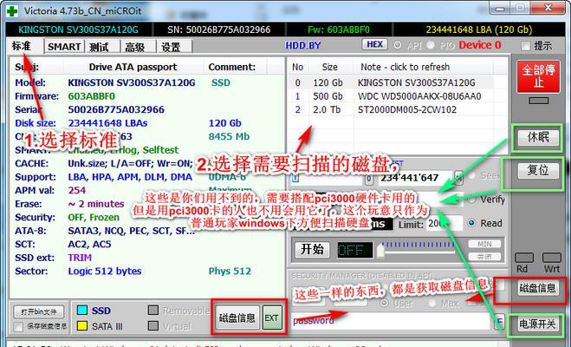Screen dimensions: 571x347
Task: Click the Rd indicator light
Action: coord(524,258)
